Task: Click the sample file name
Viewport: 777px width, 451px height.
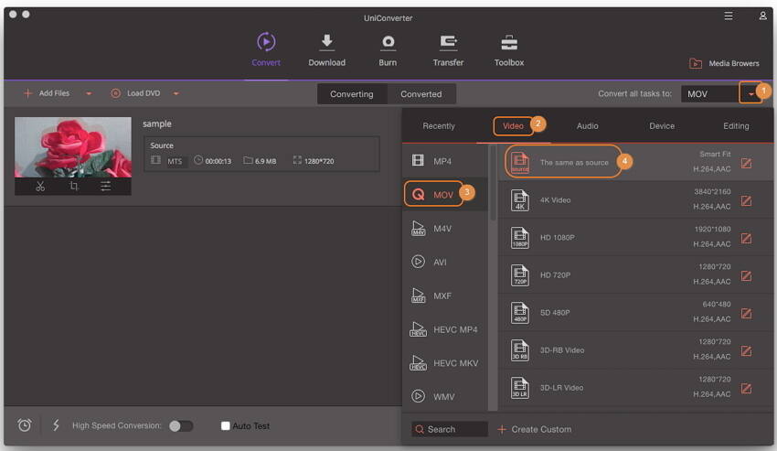Action: pyautogui.click(x=157, y=123)
